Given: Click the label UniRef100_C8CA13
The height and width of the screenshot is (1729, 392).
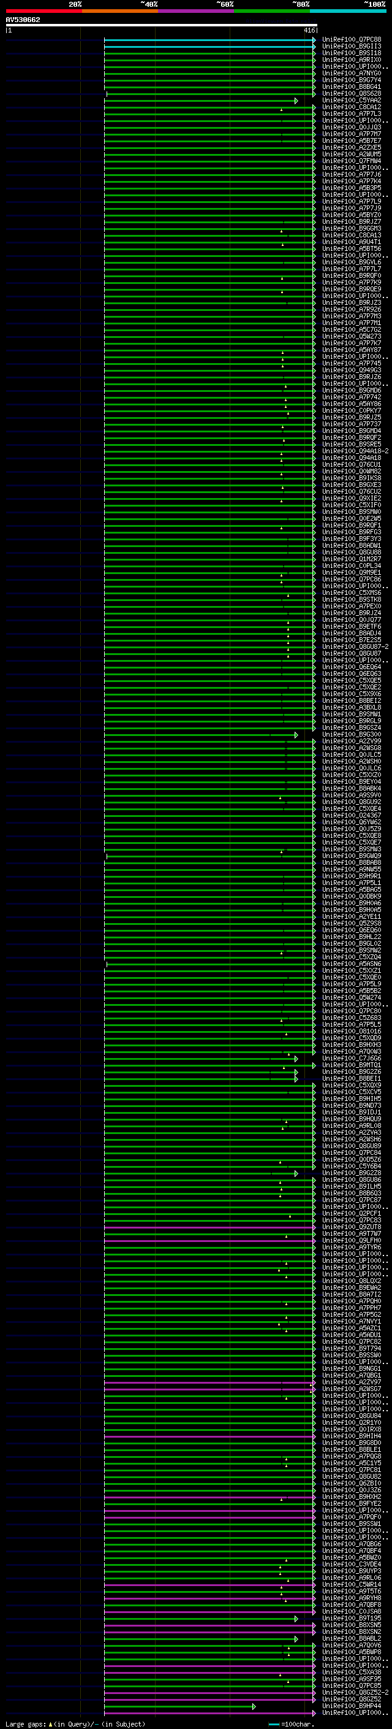Looking at the screenshot, I should [x=352, y=235].
